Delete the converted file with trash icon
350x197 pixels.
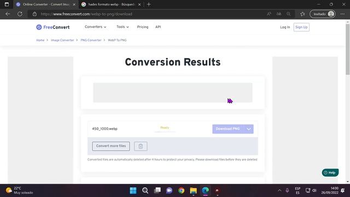tap(141, 146)
